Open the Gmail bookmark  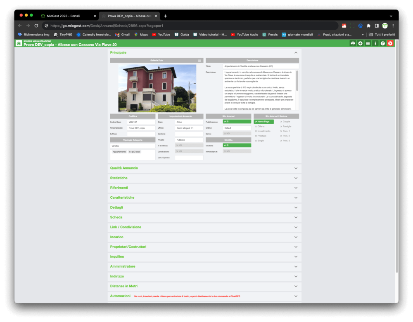click(x=123, y=35)
